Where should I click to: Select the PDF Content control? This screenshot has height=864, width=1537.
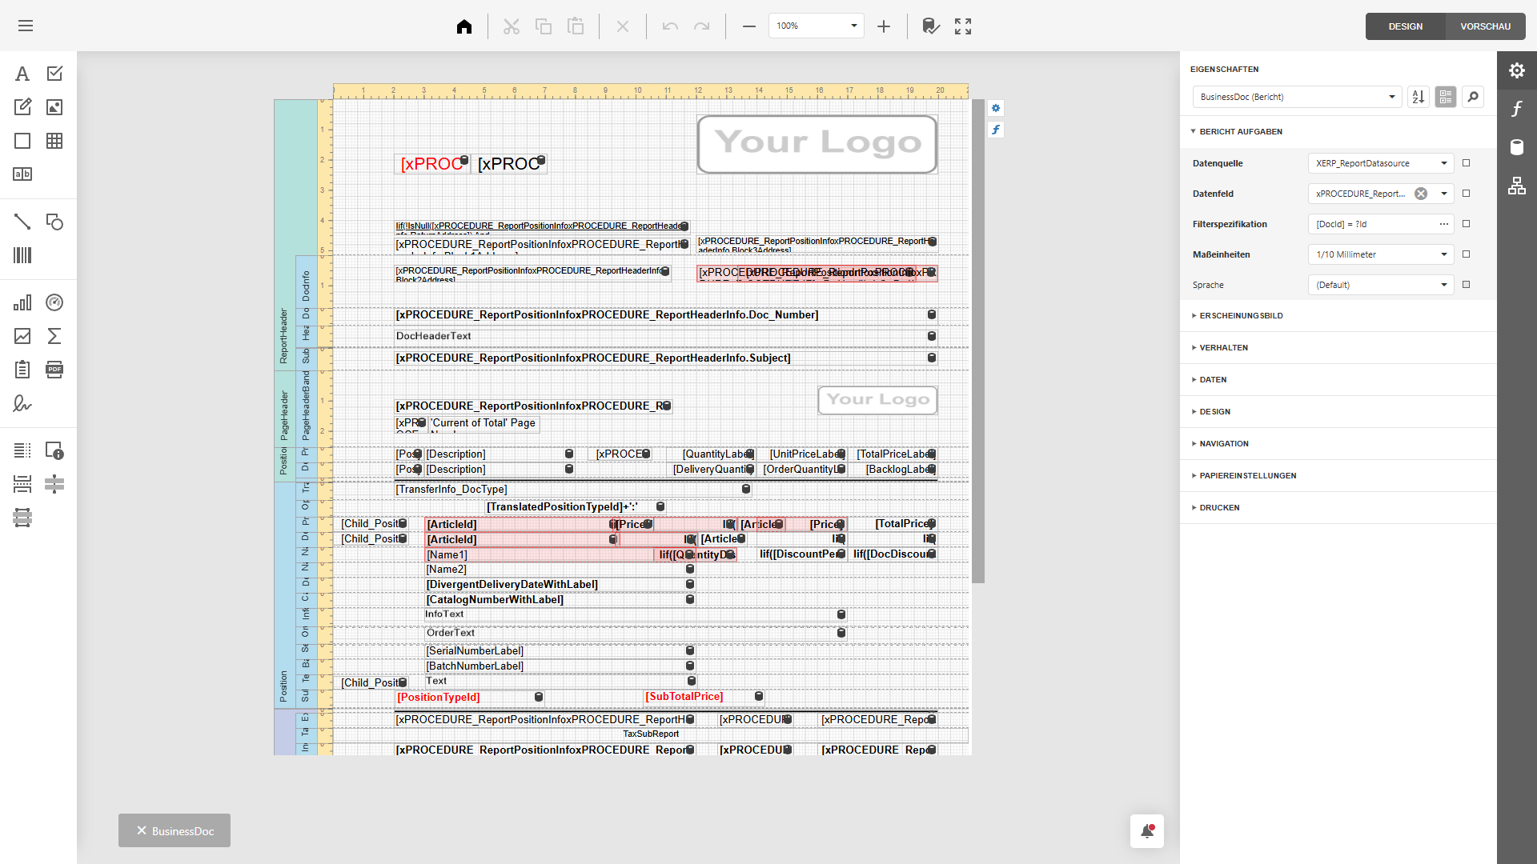[54, 370]
